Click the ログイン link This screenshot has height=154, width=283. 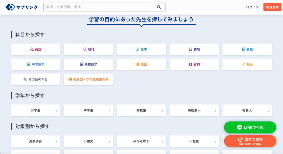coord(252,7)
